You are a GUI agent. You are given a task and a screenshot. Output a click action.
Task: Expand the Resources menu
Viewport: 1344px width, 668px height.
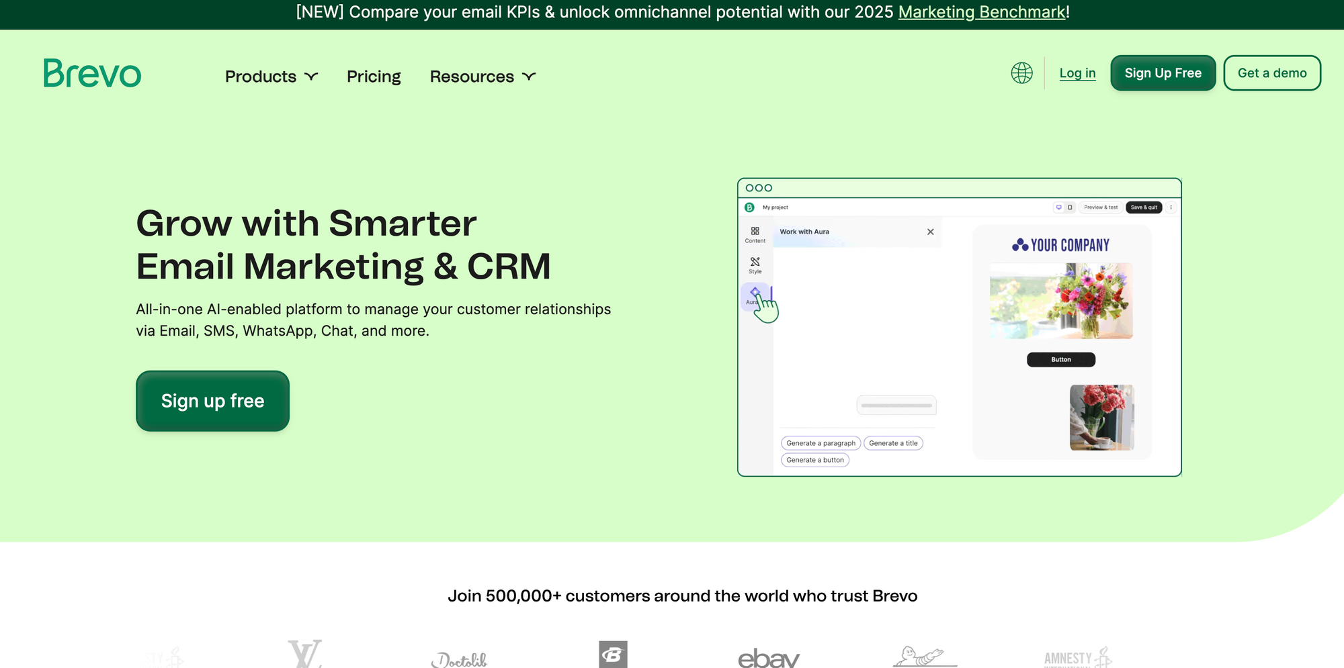[482, 77]
